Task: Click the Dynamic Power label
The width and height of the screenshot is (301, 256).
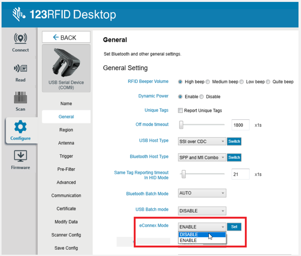Action: point(153,96)
